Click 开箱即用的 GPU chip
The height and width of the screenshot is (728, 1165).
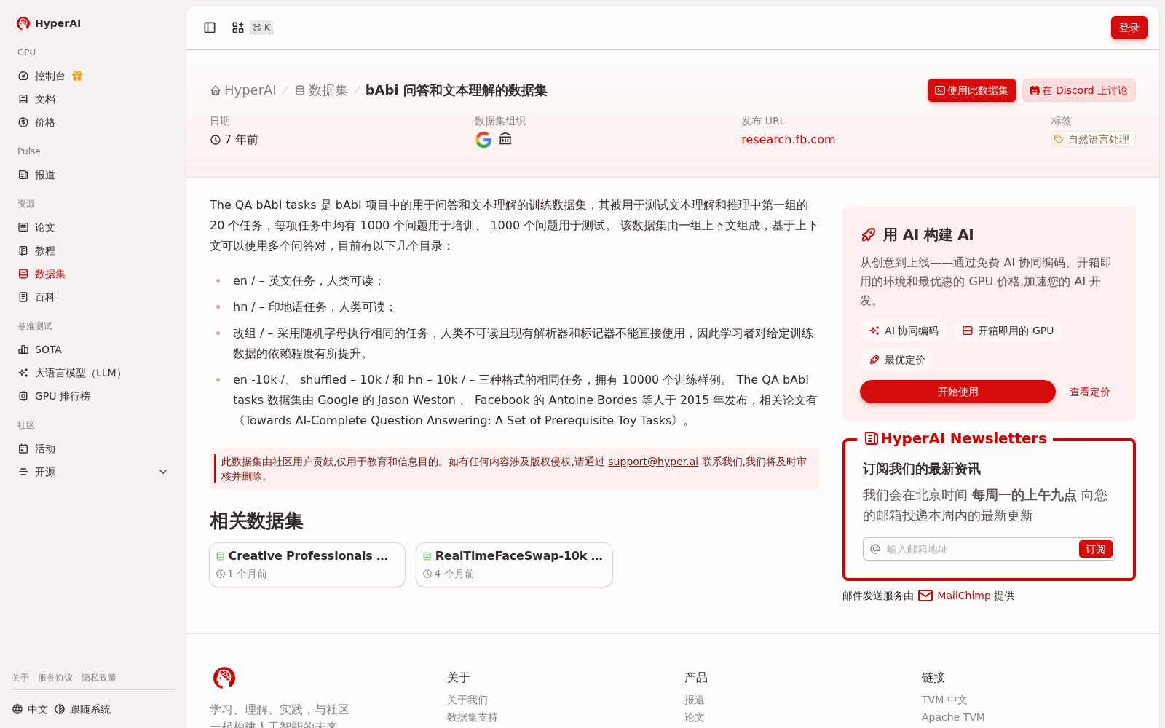pyautogui.click(x=1007, y=331)
